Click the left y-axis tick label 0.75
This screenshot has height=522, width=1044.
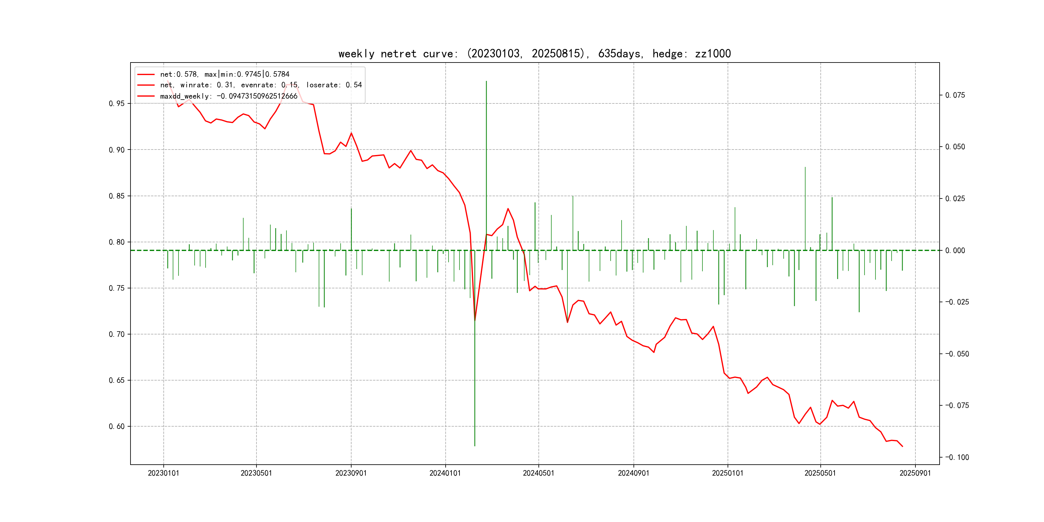(x=117, y=289)
